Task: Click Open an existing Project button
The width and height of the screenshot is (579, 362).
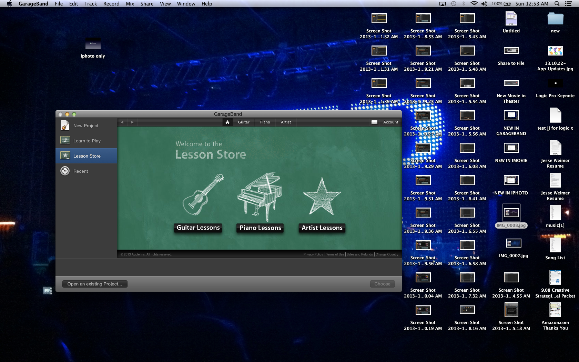Action: point(95,284)
